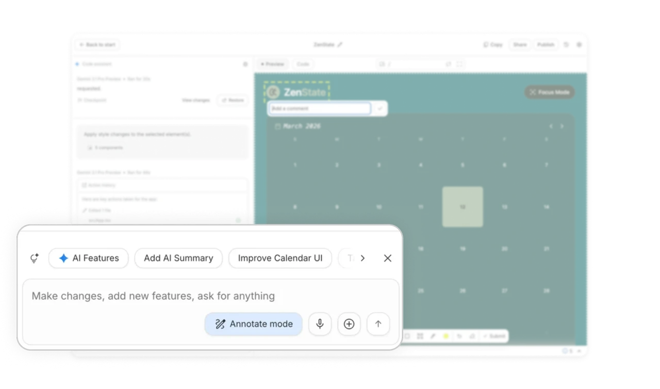Screen dimensions: 660x389
Task: Toggle Focus Mode on the calendar
Action: [x=549, y=92]
